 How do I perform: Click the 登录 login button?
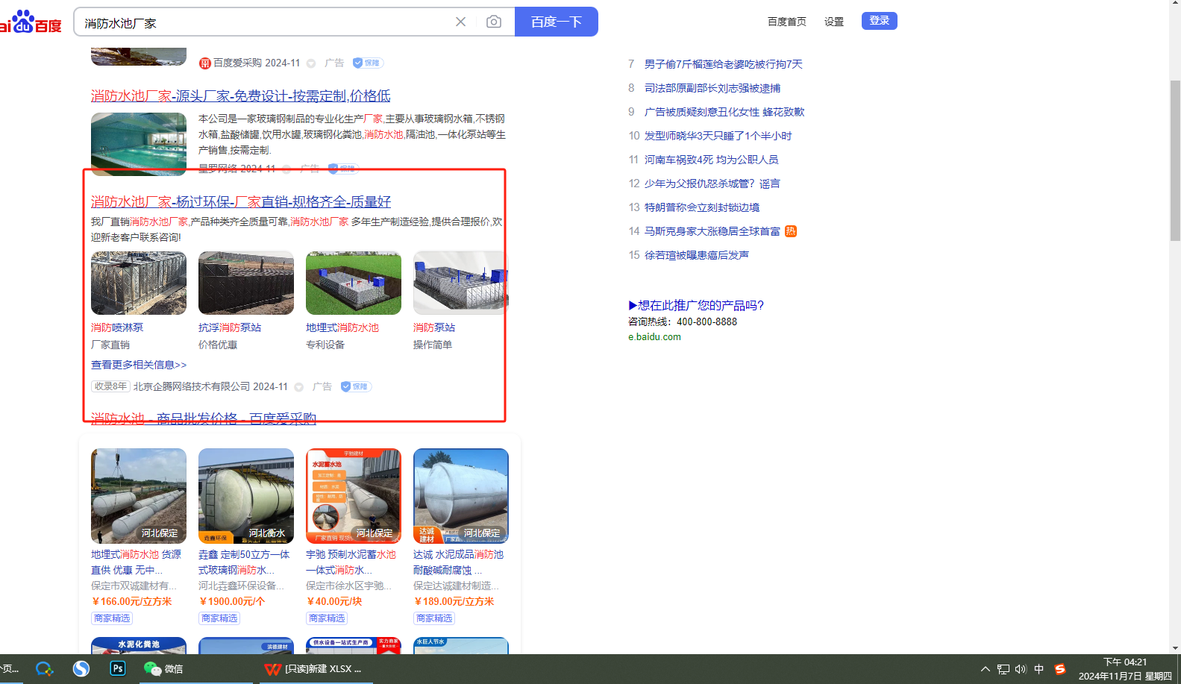880,21
